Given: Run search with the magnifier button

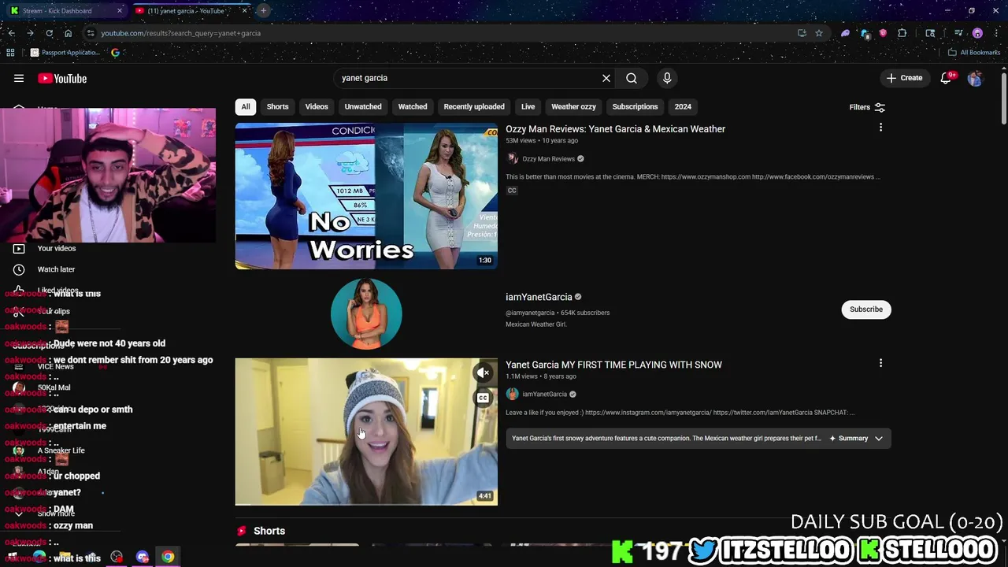Looking at the screenshot, I should (x=632, y=78).
